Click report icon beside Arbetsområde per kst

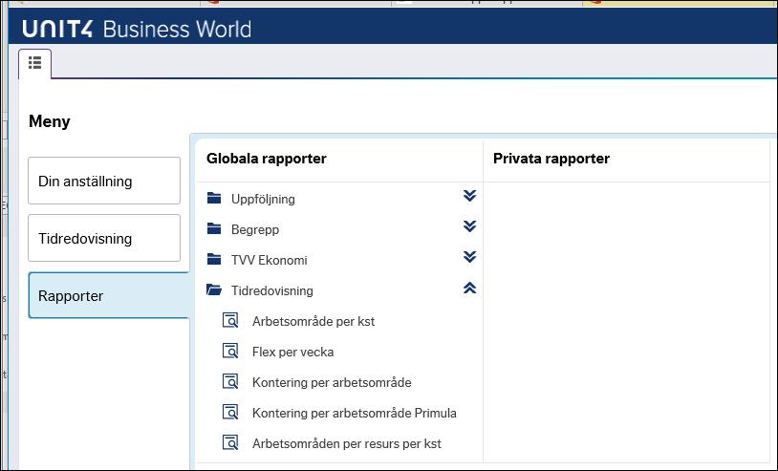(230, 321)
